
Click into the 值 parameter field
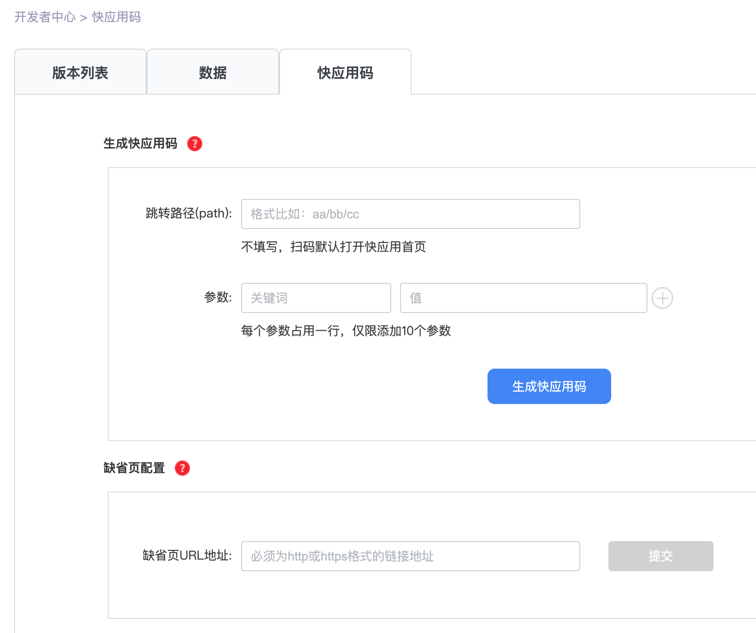tap(523, 298)
